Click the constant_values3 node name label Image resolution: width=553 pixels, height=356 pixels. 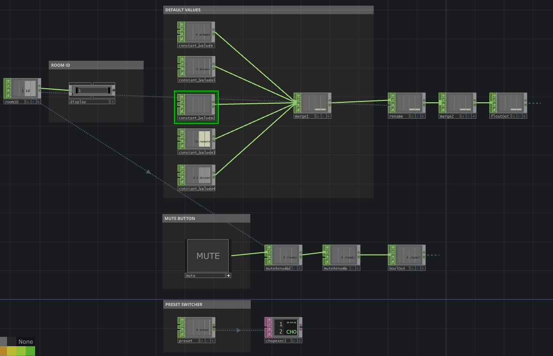(x=196, y=152)
